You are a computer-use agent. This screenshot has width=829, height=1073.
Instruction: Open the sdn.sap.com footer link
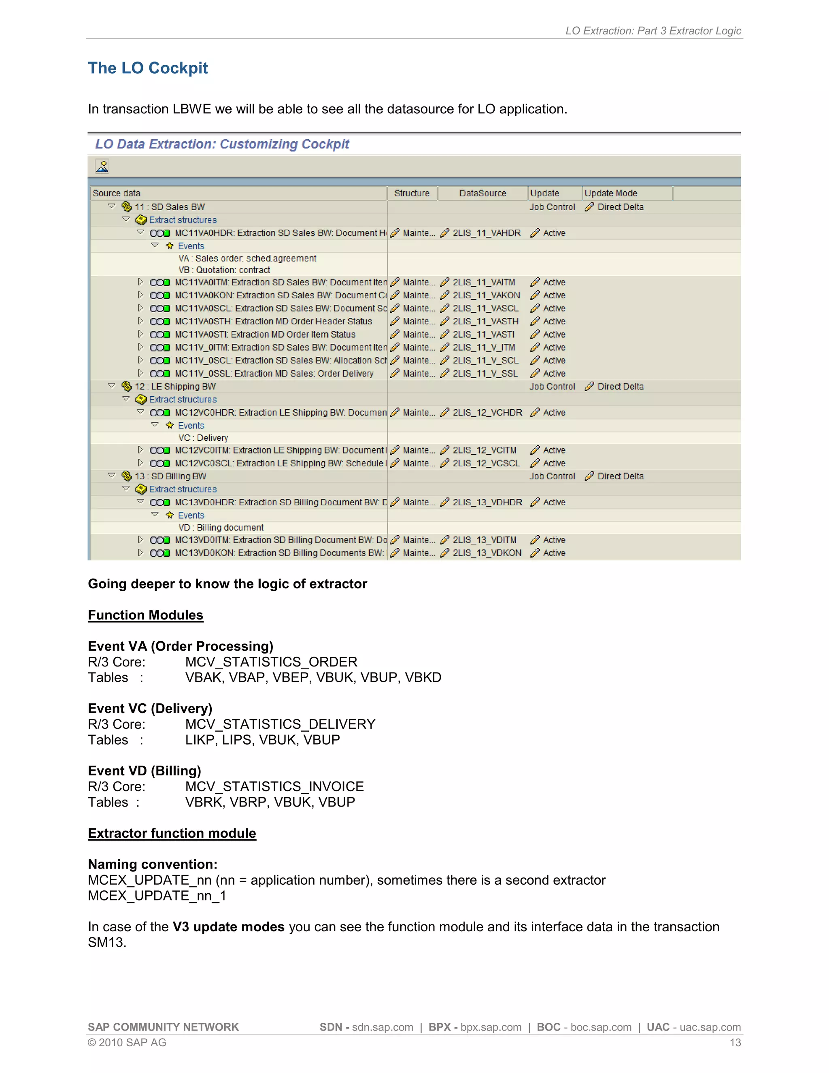click(x=382, y=1027)
